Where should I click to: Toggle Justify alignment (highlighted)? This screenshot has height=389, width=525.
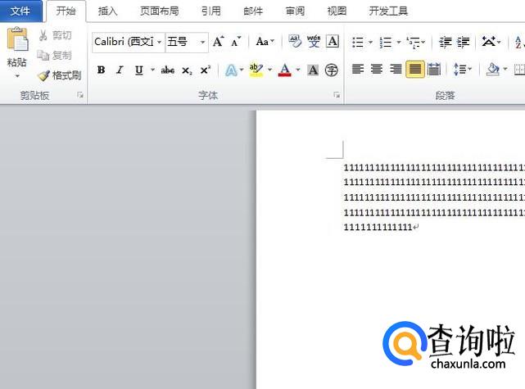click(x=415, y=70)
